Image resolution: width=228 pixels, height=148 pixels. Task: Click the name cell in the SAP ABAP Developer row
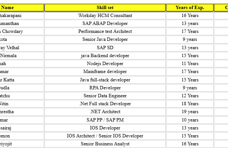tap(22, 23)
